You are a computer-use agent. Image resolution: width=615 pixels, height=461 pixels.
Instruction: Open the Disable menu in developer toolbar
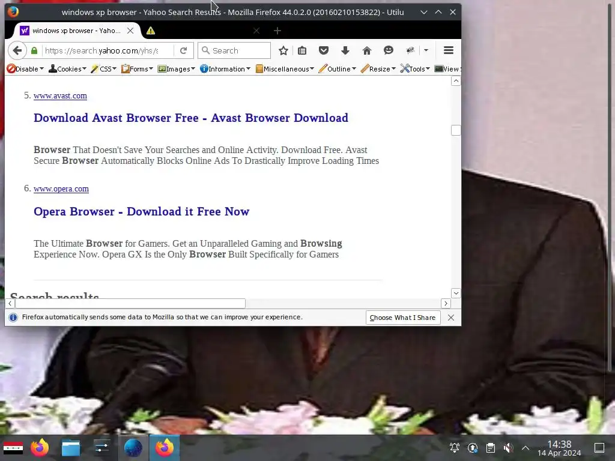[x=25, y=69]
